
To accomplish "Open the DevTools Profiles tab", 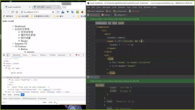I will pos(52,55).
